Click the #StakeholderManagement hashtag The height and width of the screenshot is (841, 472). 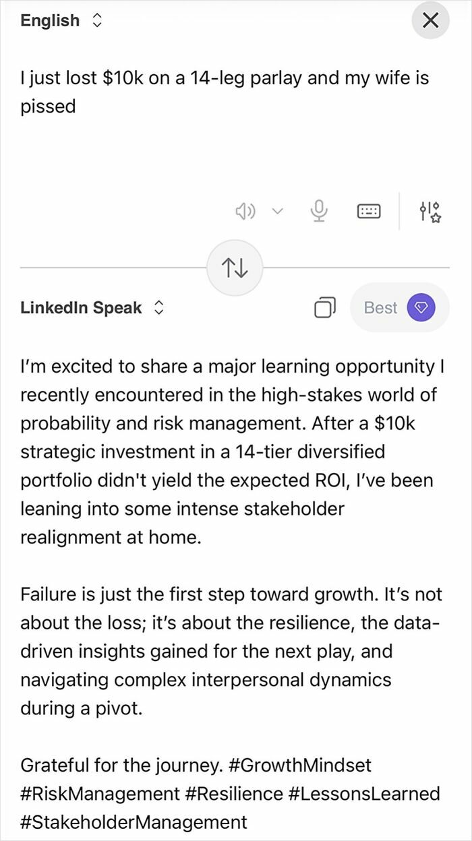[134, 821]
